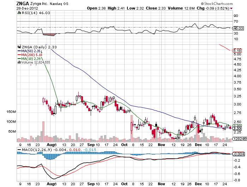
Task: Click the Dec label on price chart axis
Action: click(x=198, y=145)
